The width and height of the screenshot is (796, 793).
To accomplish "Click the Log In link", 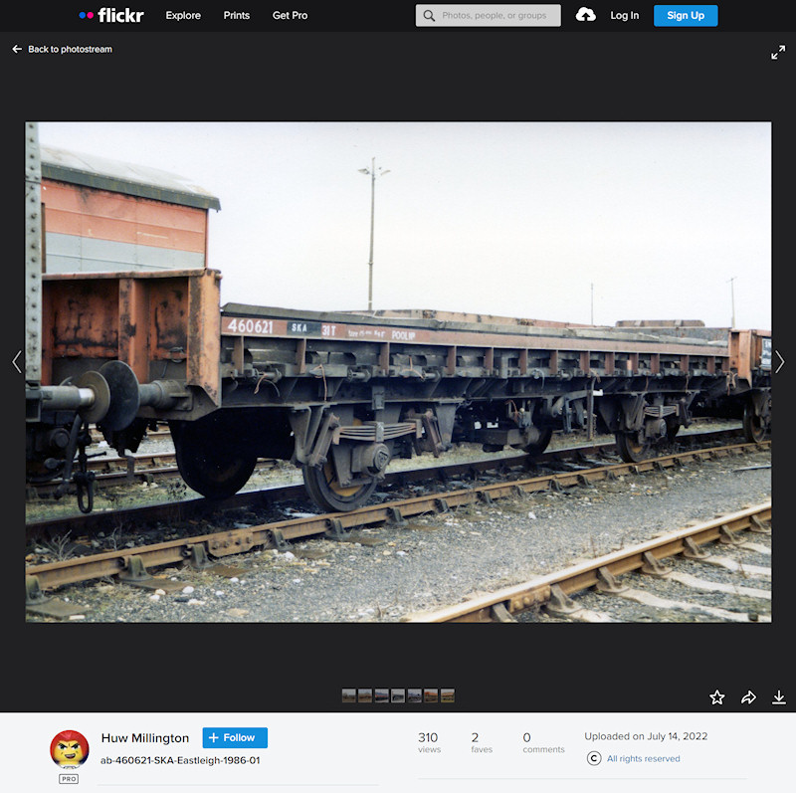I will 625,16.
